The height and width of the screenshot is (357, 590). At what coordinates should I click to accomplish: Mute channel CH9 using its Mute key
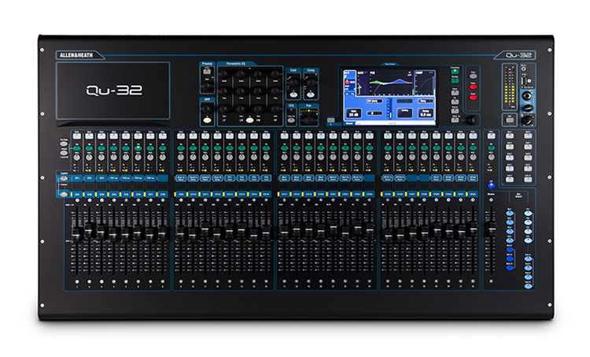[181, 136]
